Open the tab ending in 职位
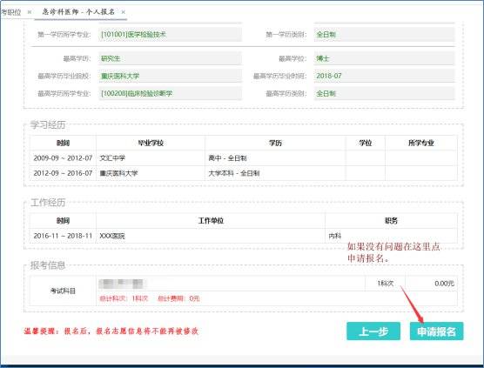The width and height of the screenshot is (484, 368). click(x=10, y=12)
